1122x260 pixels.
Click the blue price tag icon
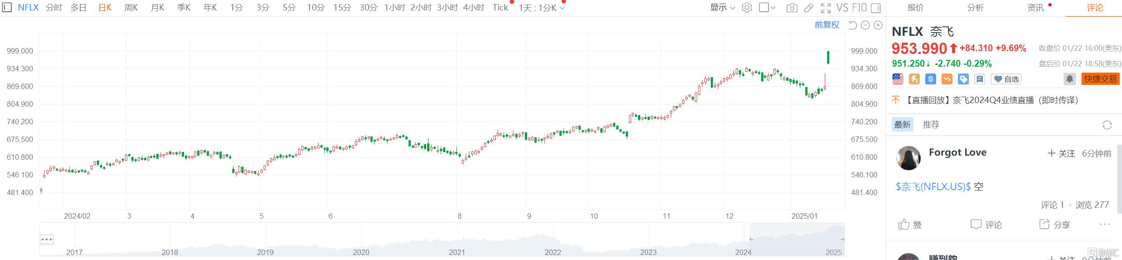tap(963, 79)
